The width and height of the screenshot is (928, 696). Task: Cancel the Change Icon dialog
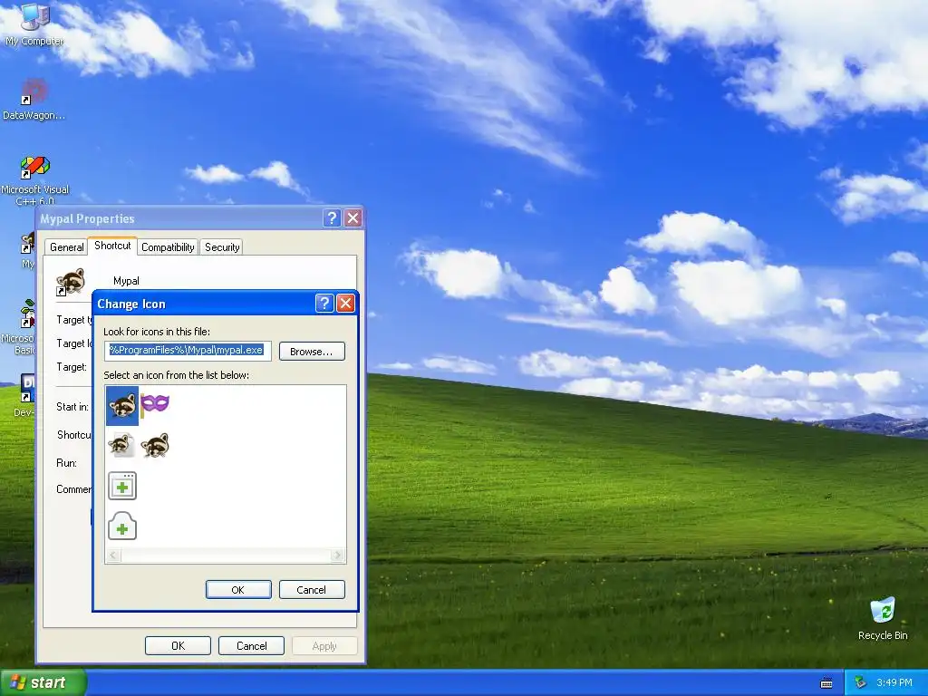tap(312, 589)
